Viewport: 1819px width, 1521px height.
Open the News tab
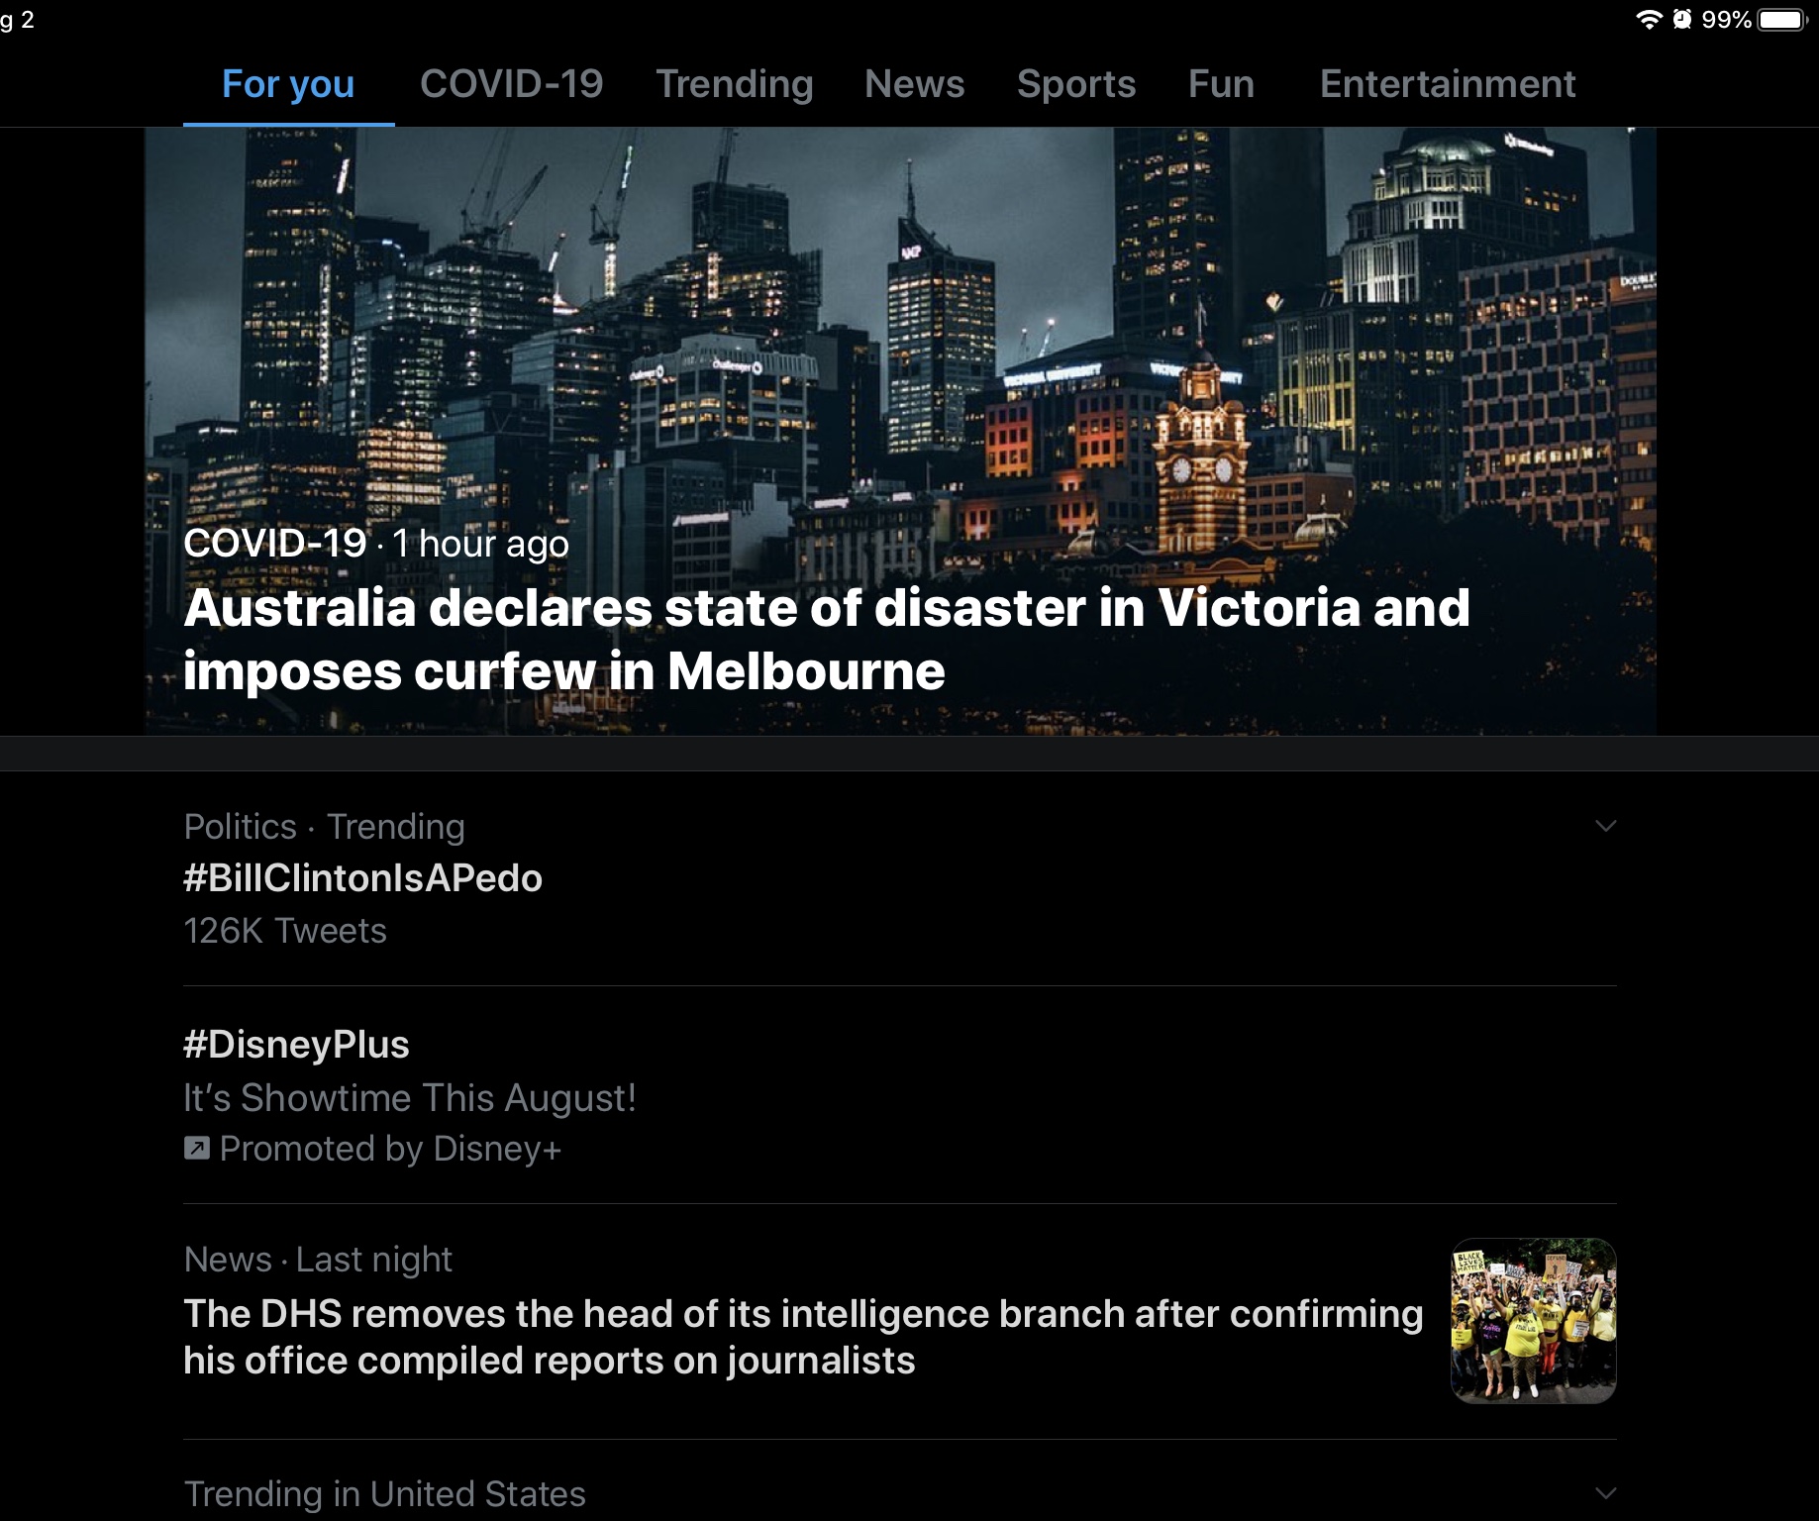coord(914,85)
